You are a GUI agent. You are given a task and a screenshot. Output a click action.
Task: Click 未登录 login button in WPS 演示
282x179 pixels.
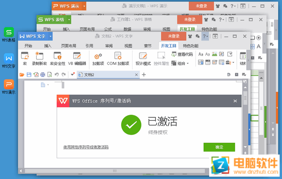(x=202, y=6)
